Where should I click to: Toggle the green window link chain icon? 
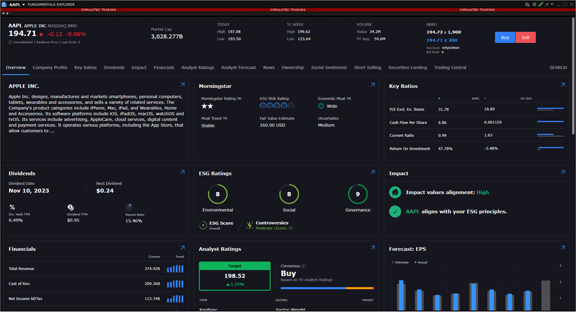tap(541, 5)
